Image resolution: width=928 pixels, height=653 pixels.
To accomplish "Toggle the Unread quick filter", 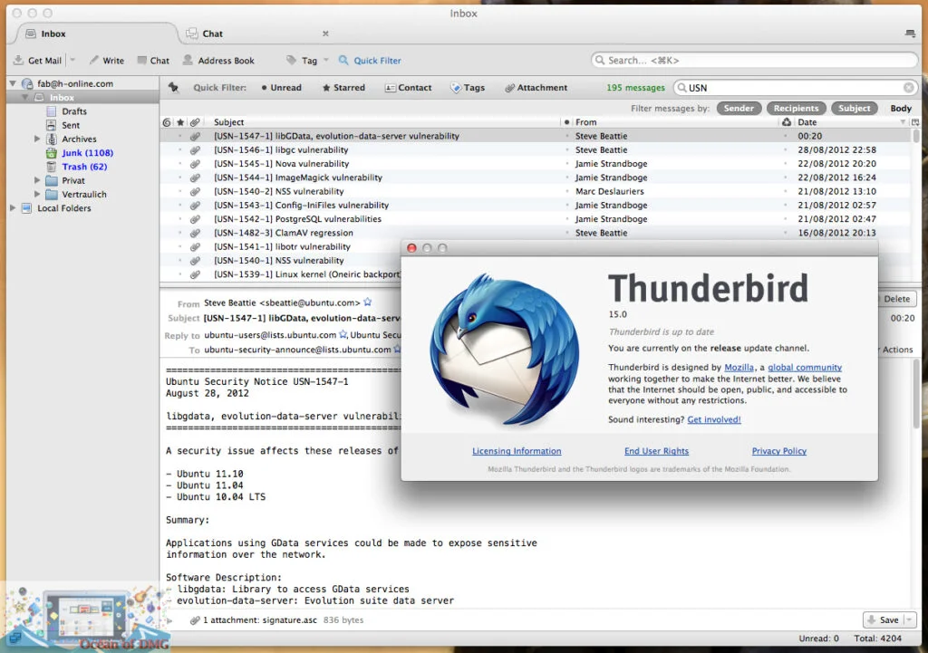I will (281, 88).
